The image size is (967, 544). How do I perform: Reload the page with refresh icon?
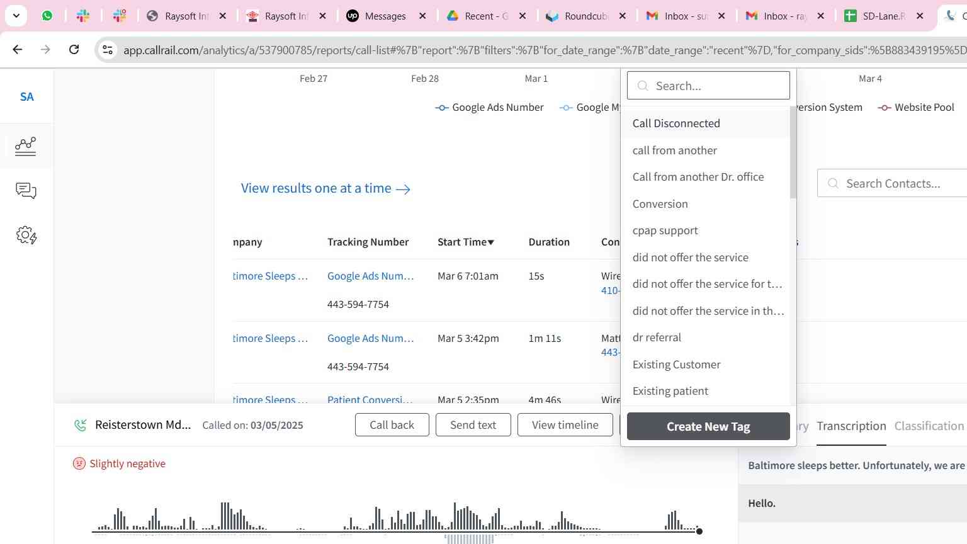[x=74, y=49]
